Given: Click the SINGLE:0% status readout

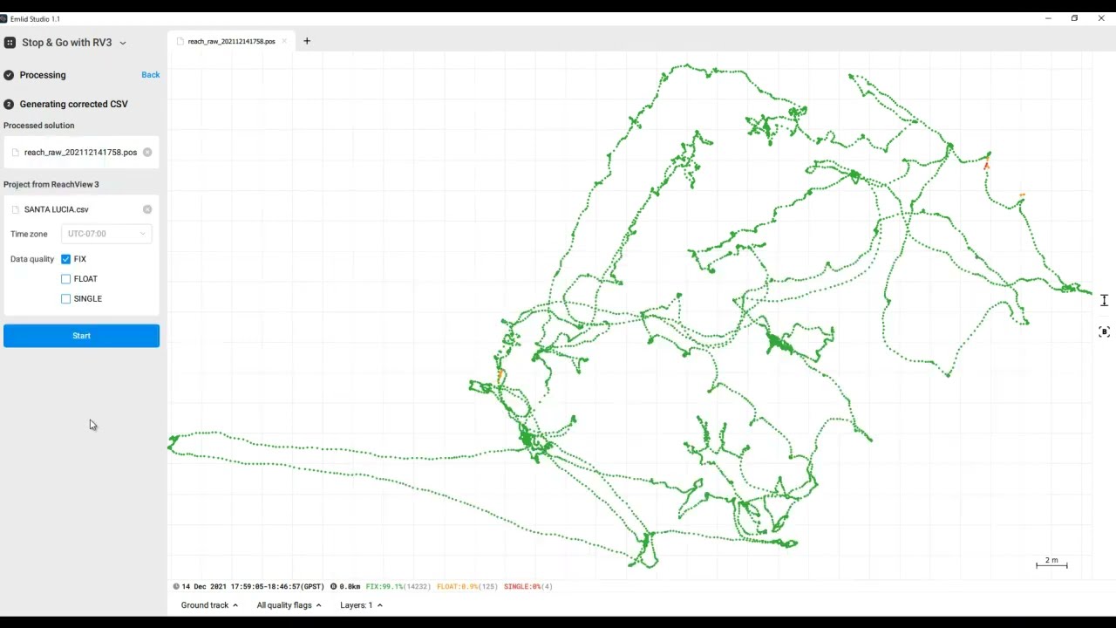Looking at the screenshot, I should click(528, 587).
